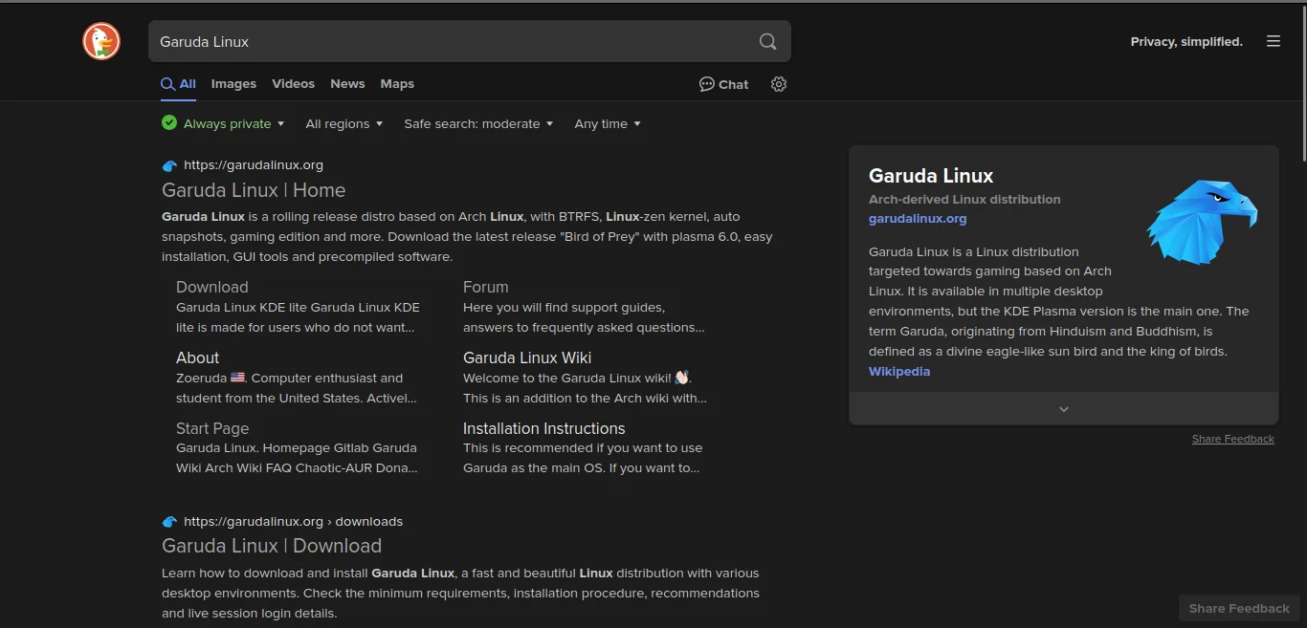Switch to the Maps tab

(397, 84)
